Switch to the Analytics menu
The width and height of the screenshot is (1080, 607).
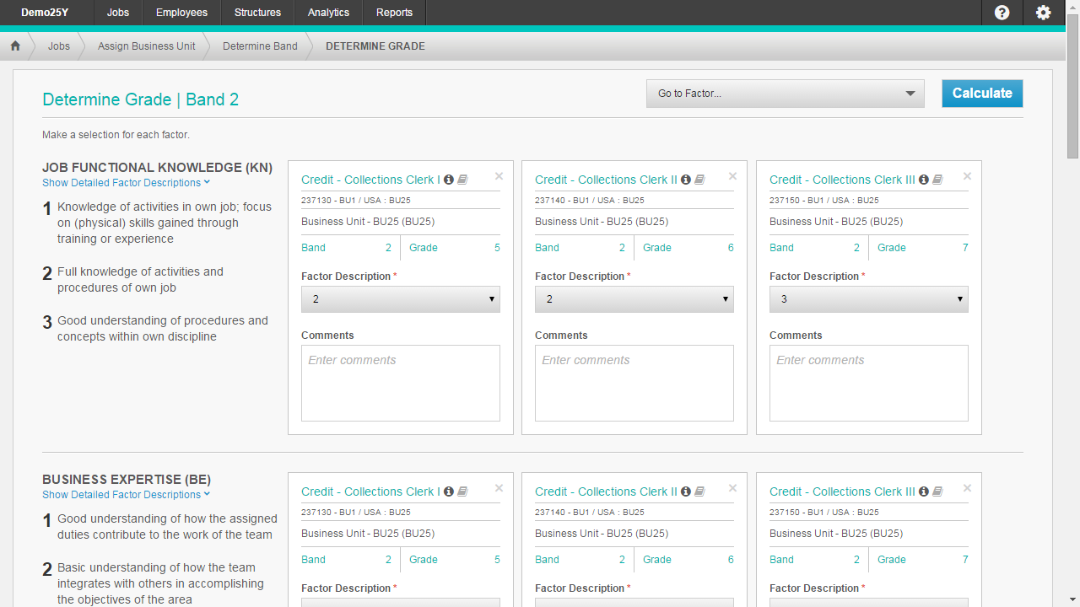pos(327,13)
